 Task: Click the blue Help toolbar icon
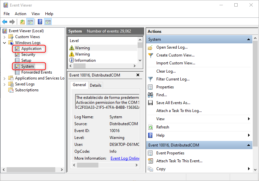40,22
